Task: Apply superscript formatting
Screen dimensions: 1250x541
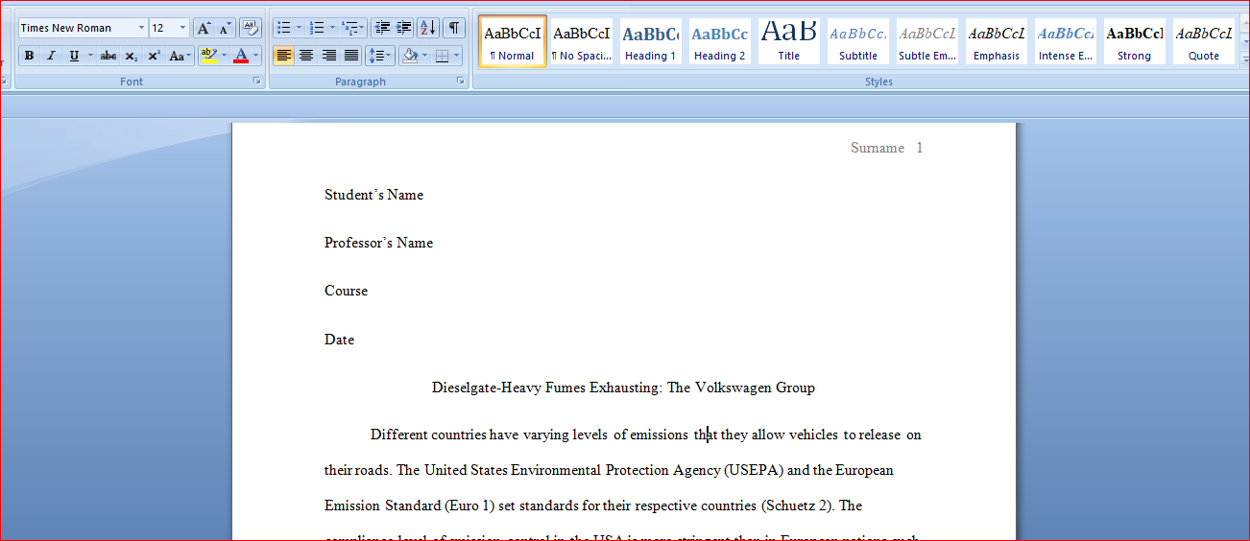Action: pyautogui.click(x=154, y=56)
